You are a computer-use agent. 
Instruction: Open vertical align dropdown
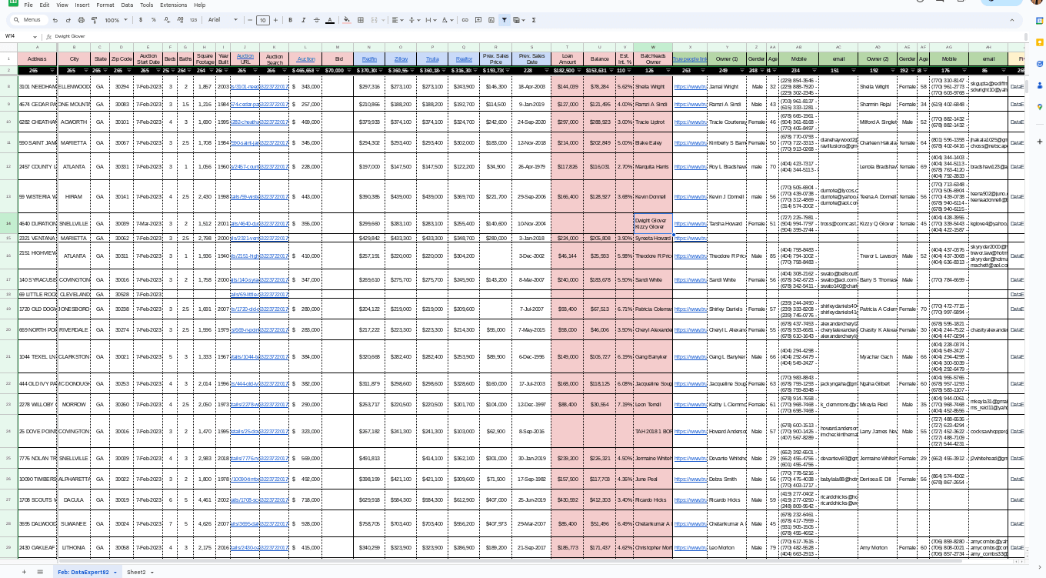pos(414,20)
